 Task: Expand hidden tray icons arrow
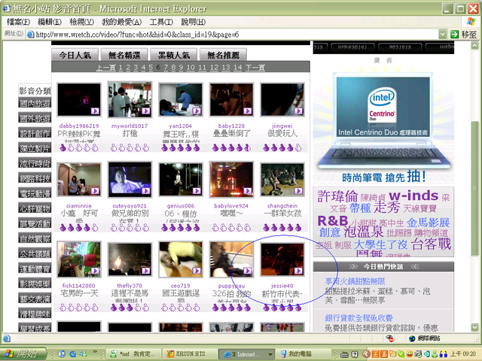(366, 354)
